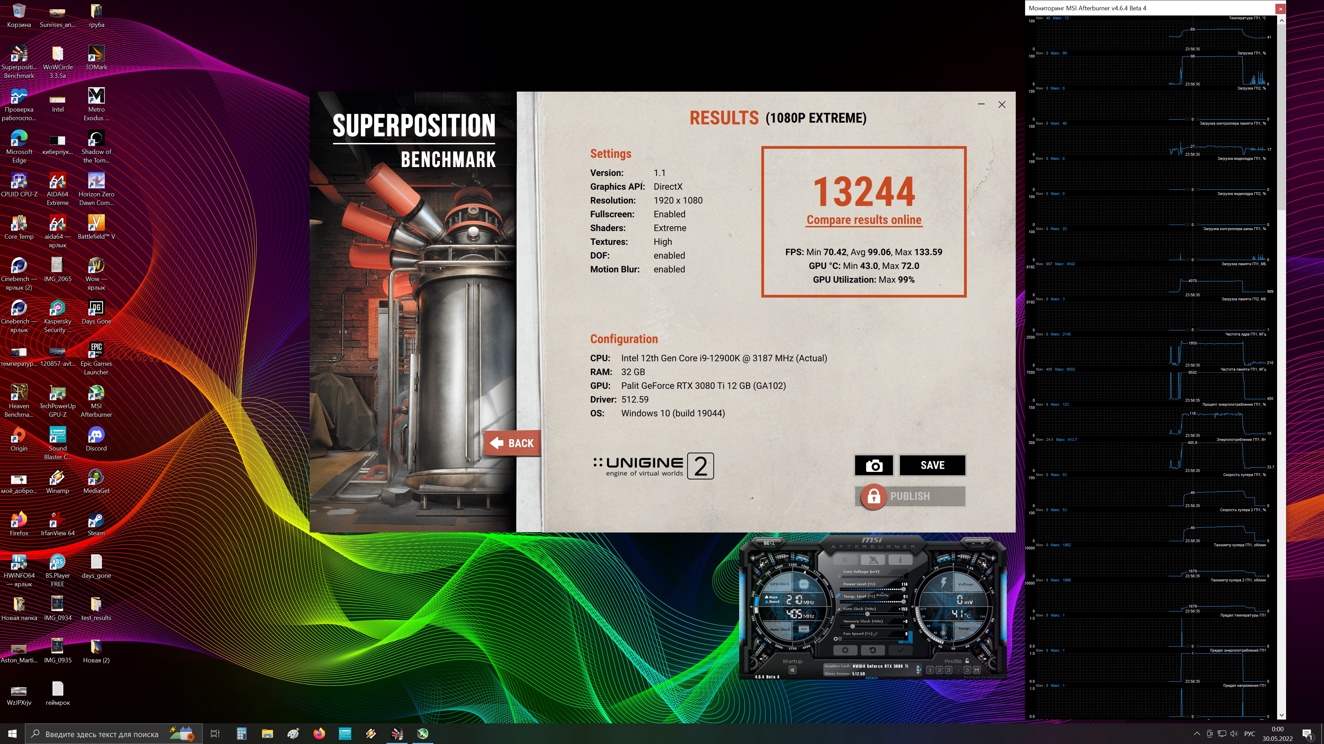
Task: Open Compare results online link
Action: pyautogui.click(x=864, y=220)
